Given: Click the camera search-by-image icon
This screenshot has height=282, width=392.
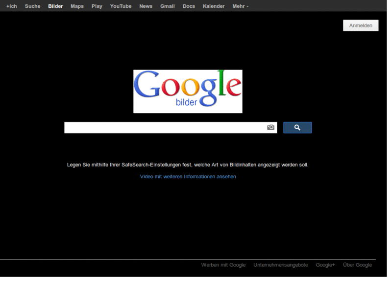Looking at the screenshot, I should (x=270, y=127).
